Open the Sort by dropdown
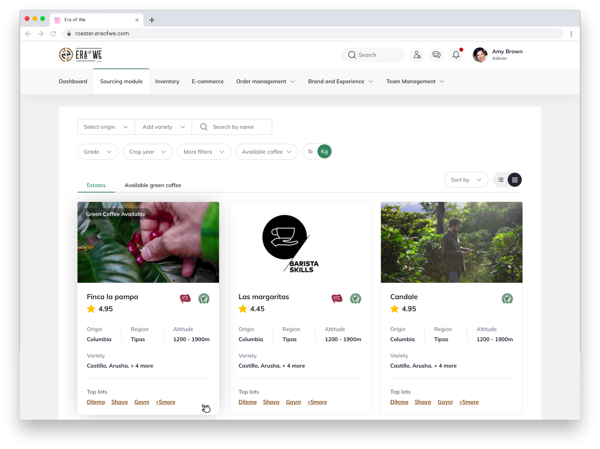 [466, 180]
